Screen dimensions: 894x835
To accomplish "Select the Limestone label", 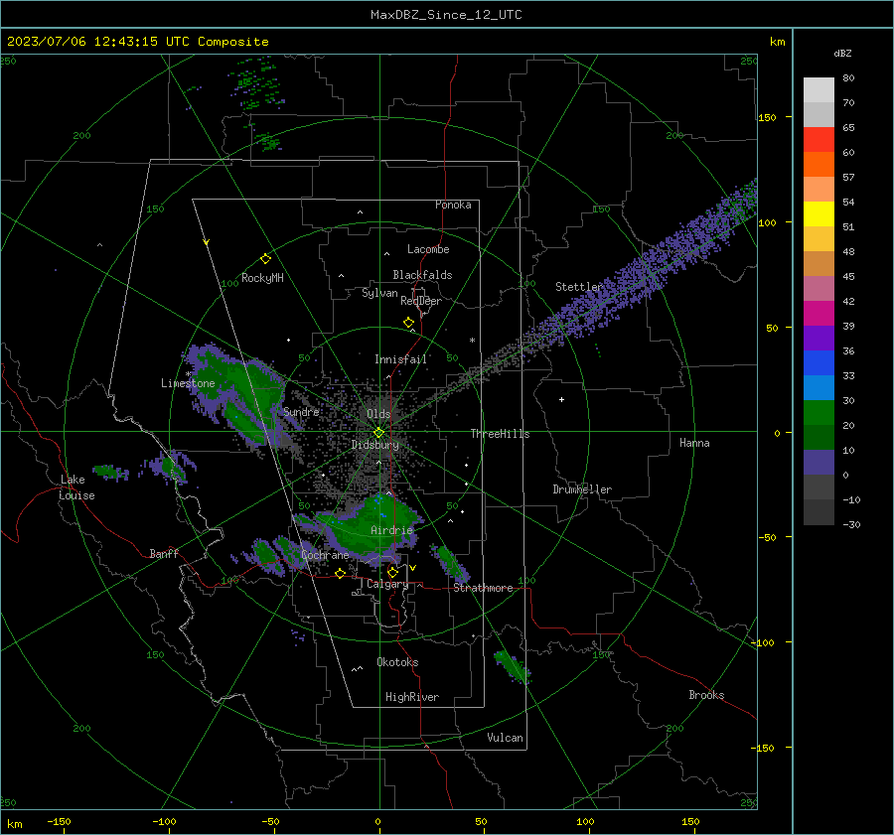I will point(188,383).
